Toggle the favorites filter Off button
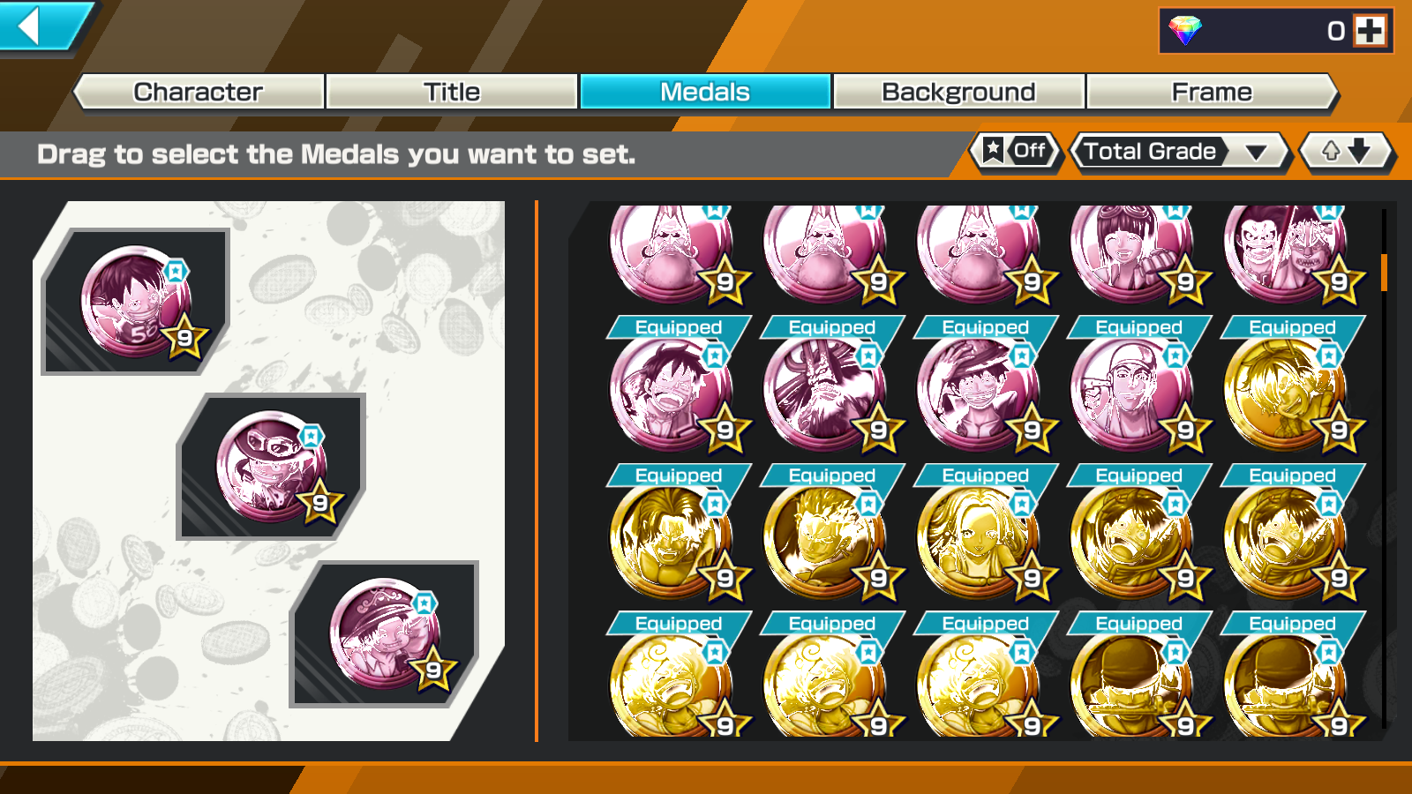This screenshot has height=794, width=1412. pyautogui.click(x=1016, y=152)
